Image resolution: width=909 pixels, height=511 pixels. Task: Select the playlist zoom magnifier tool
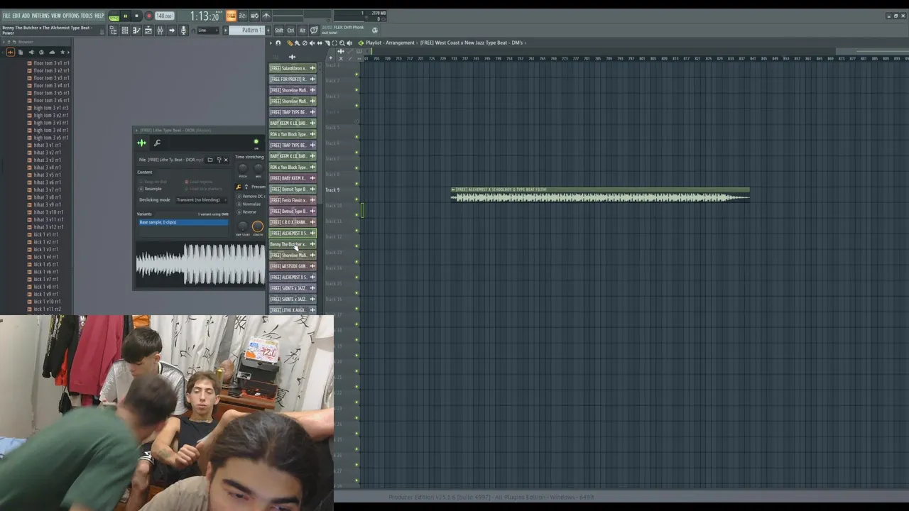[342, 43]
